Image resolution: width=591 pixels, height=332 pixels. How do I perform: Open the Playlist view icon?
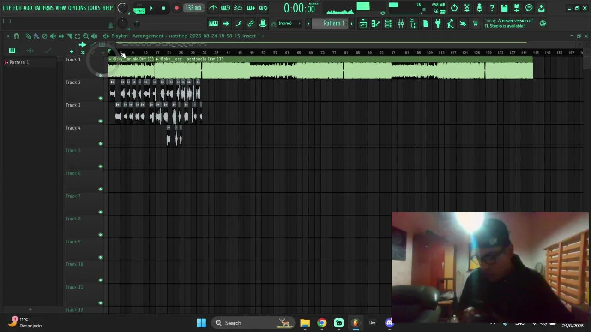click(363, 24)
